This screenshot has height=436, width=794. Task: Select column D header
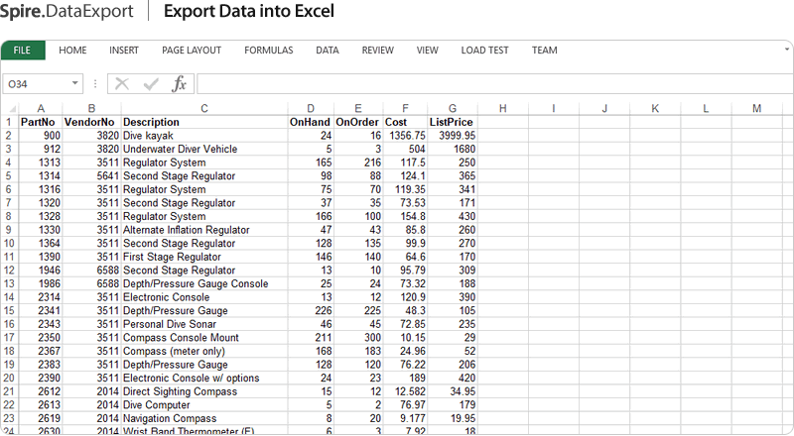(x=311, y=108)
